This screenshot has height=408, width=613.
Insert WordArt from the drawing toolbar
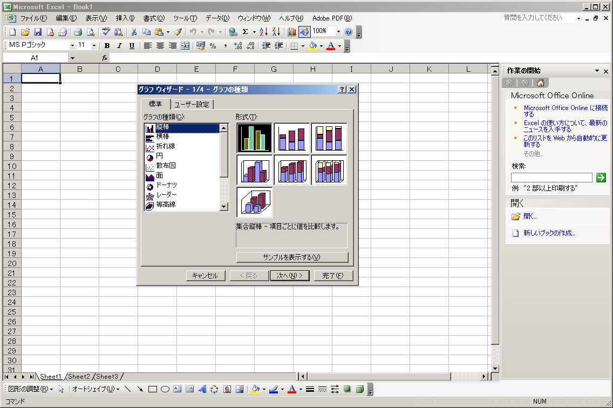(202, 389)
